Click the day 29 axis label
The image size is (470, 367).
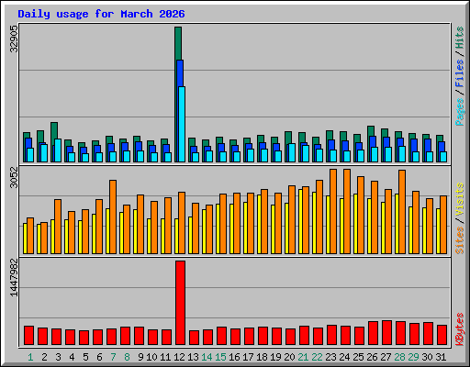coord(413,357)
